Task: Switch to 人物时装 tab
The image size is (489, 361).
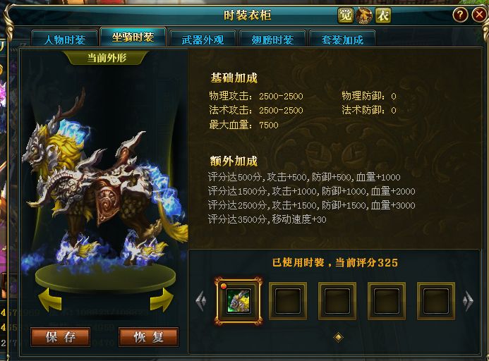Action: point(64,39)
